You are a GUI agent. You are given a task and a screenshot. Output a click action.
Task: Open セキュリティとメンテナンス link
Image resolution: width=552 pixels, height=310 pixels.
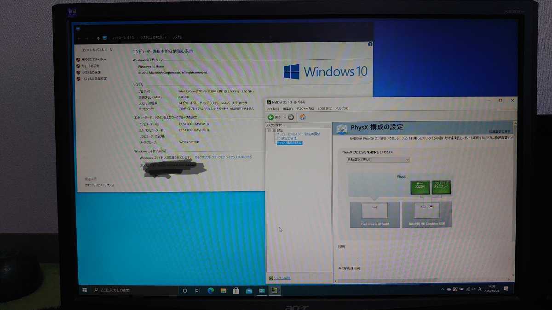[99, 185]
